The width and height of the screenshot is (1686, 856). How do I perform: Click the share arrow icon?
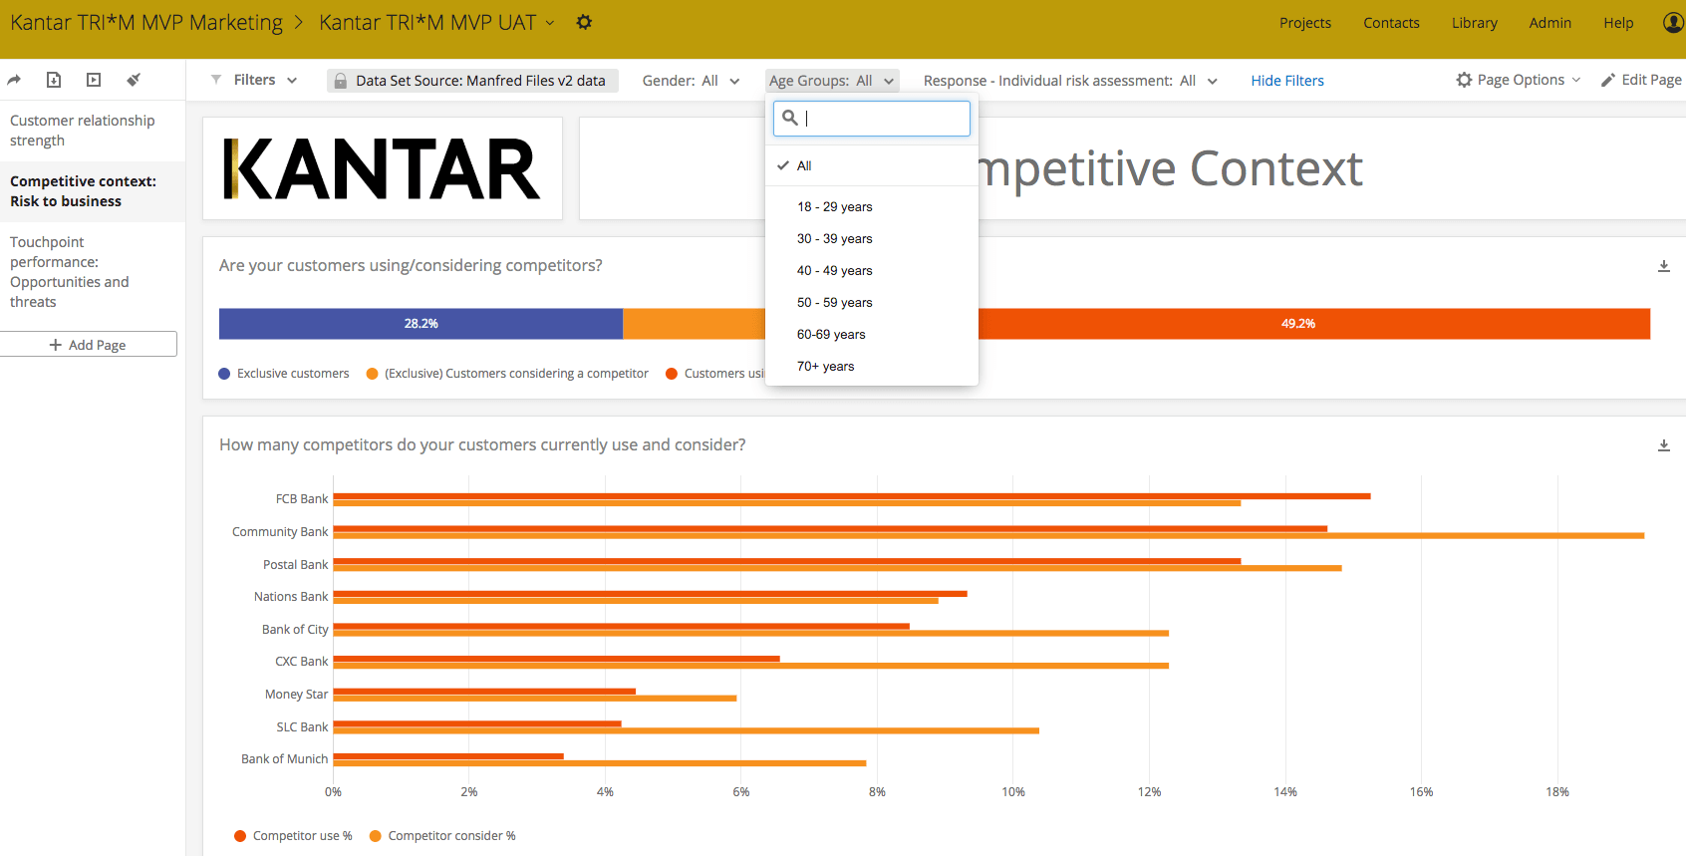coord(14,80)
